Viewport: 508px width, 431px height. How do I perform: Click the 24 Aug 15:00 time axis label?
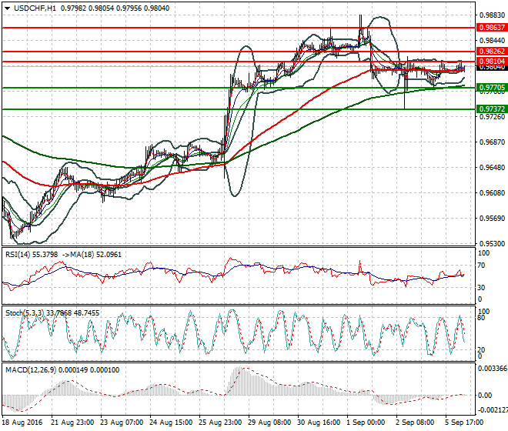(171, 423)
